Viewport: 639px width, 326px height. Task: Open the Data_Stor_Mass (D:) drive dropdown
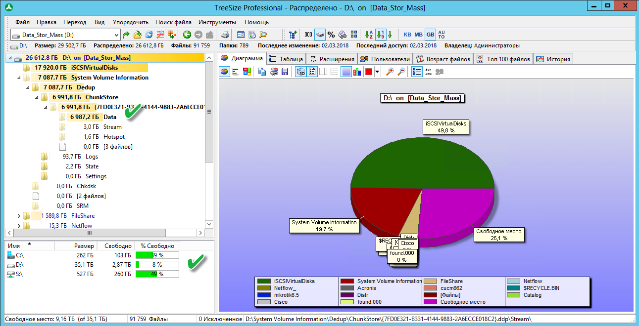(x=116, y=35)
